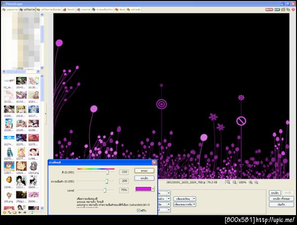Click the folder tree scroll-down arrow
The height and width of the screenshot is (225, 297).
(x=42, y=67)
